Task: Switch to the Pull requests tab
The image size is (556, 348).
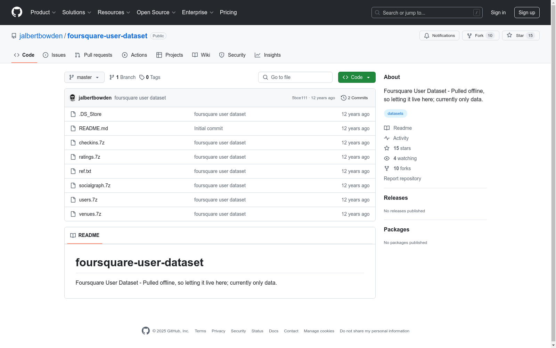Action: click(93, 55)
